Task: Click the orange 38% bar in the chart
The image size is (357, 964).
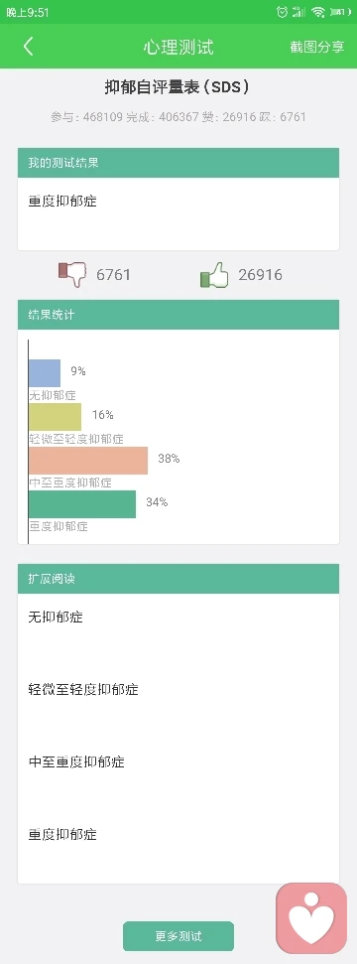Action: [x=88, y=461]
